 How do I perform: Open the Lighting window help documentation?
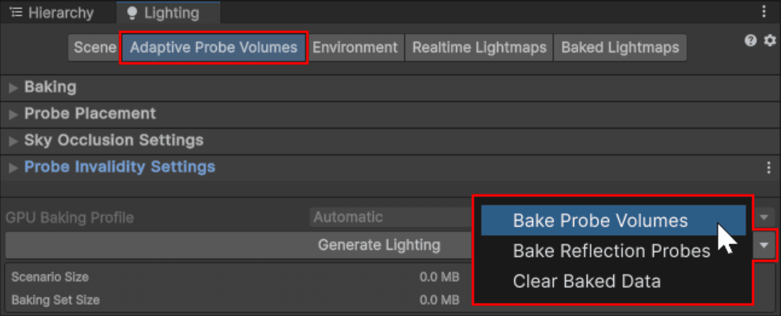[751, 41]
